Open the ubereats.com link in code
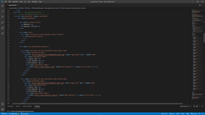This screenshot has width=205, height=115. click(x=46, y=95)
